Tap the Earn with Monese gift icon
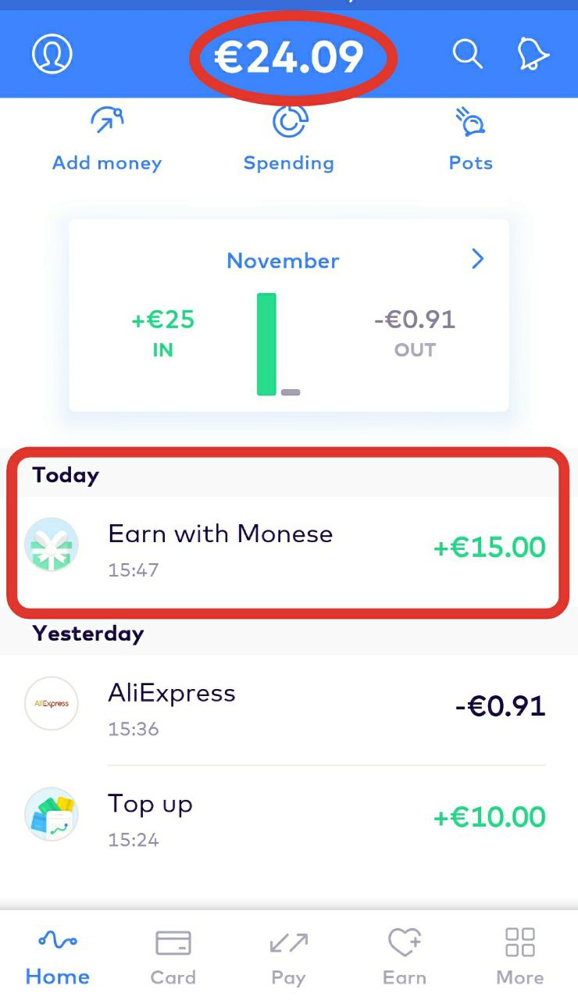The width and height of the screenshot is (578, 1000). (x=52, y=545)
